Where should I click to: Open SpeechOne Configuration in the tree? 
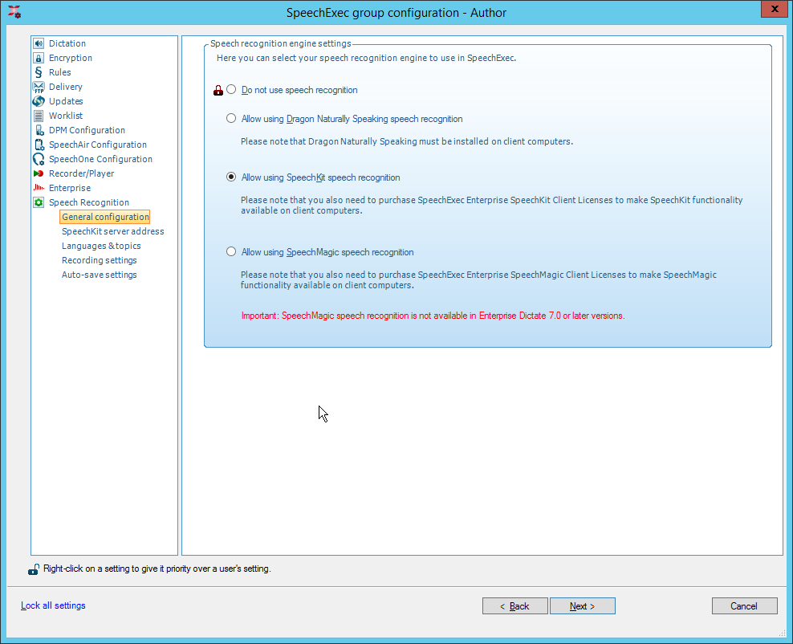point(100,159)
